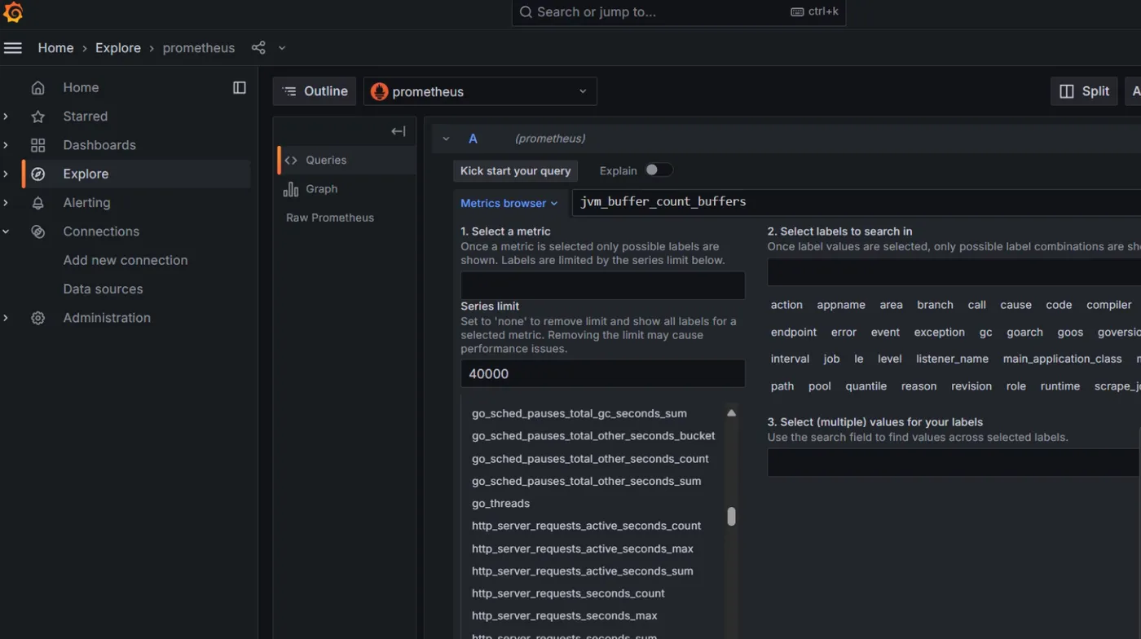Collapse the outline panel arrow icon
The width and height of the screenshot is (1141, 639).
click(x=398, y=131)
